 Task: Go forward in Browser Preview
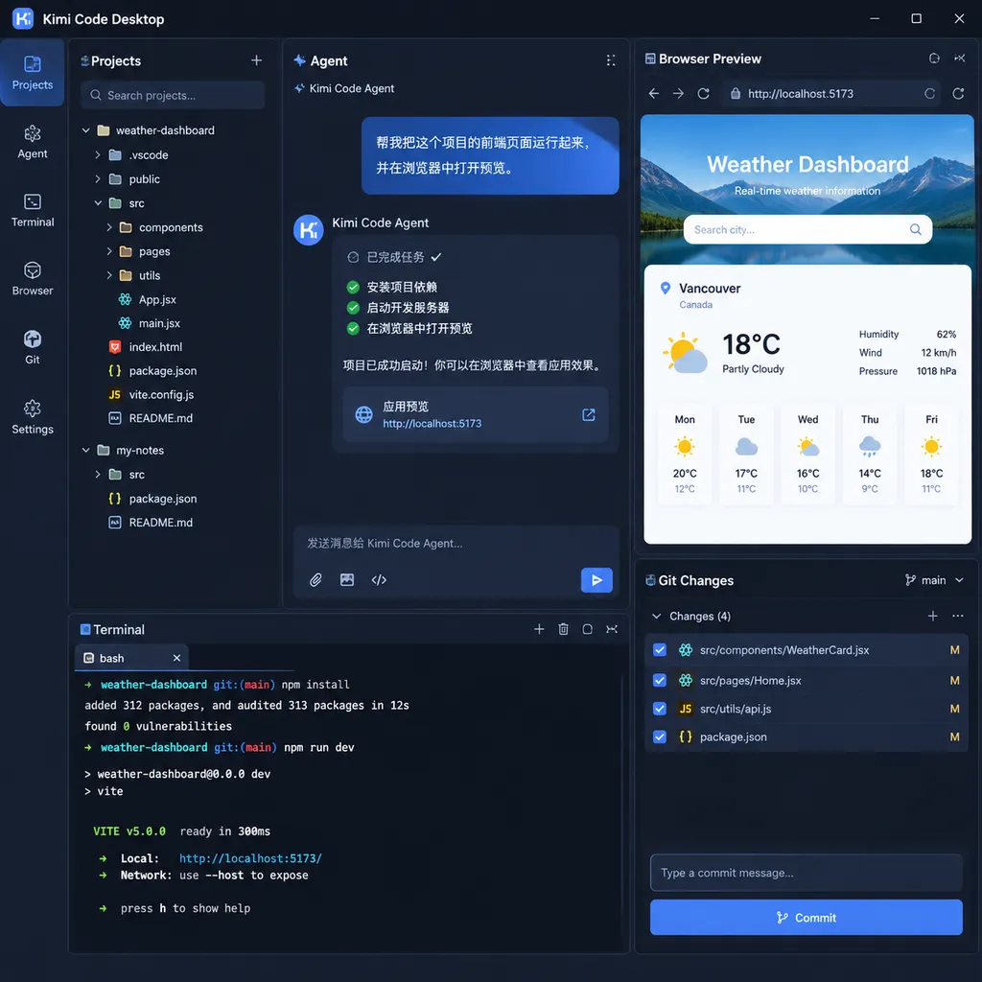pyautogui.click(x=678, y=93)
